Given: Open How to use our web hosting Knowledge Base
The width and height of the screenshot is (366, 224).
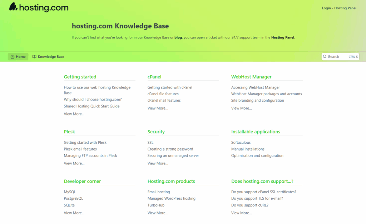Looking at the screenshot, I should 97,90.
